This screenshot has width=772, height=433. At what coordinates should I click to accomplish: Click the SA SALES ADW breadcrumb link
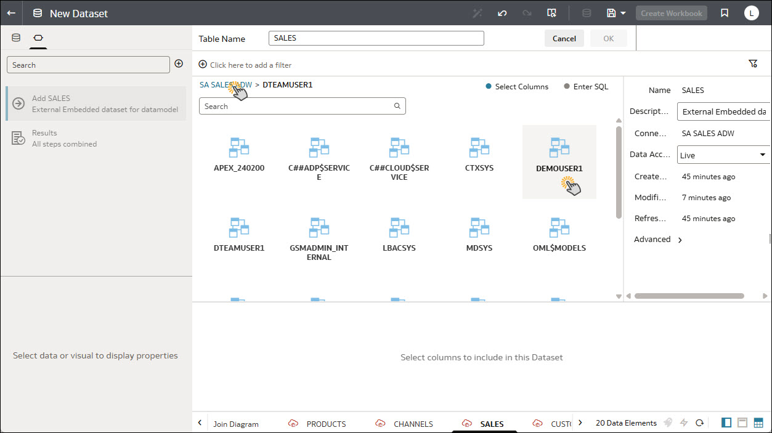226,85
